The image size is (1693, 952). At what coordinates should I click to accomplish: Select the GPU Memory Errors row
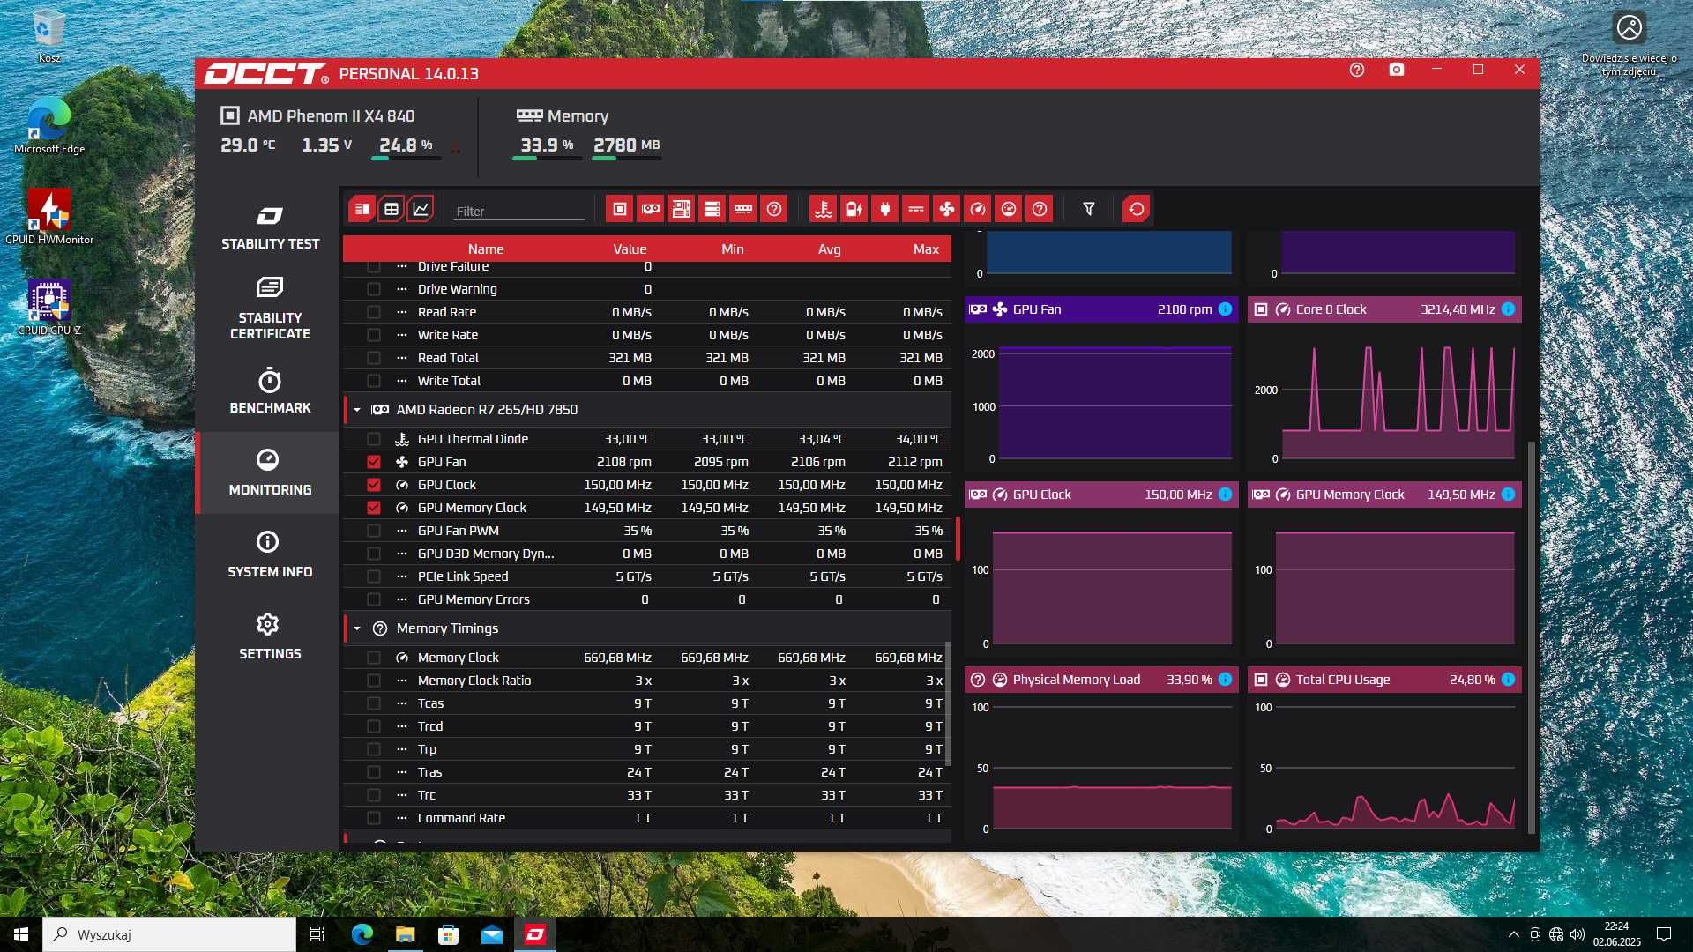click(x=647, y=599)
